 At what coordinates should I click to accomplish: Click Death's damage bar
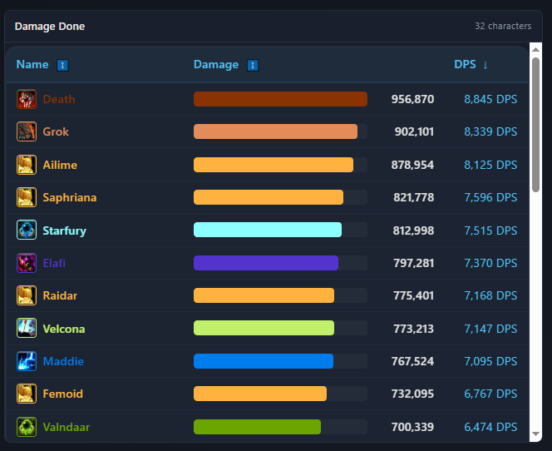[x=281, y=99]
